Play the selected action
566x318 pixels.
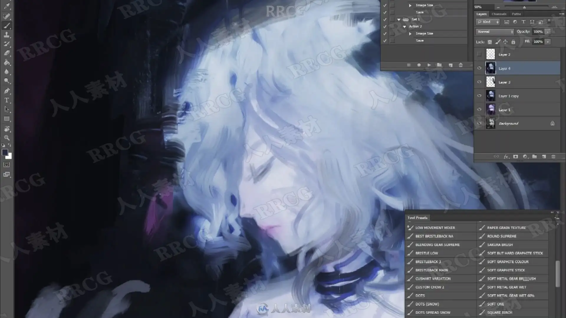429,65
